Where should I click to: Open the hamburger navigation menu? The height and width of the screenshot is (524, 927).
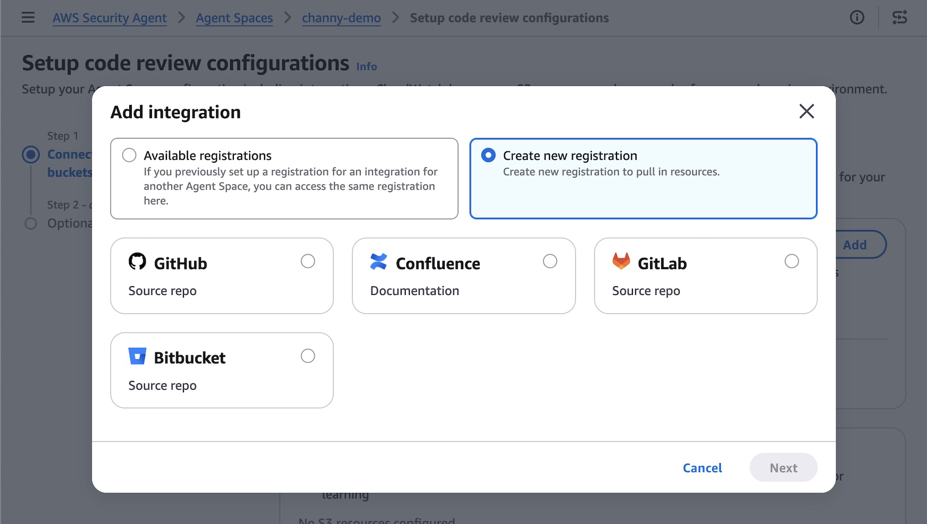[28, 18]
